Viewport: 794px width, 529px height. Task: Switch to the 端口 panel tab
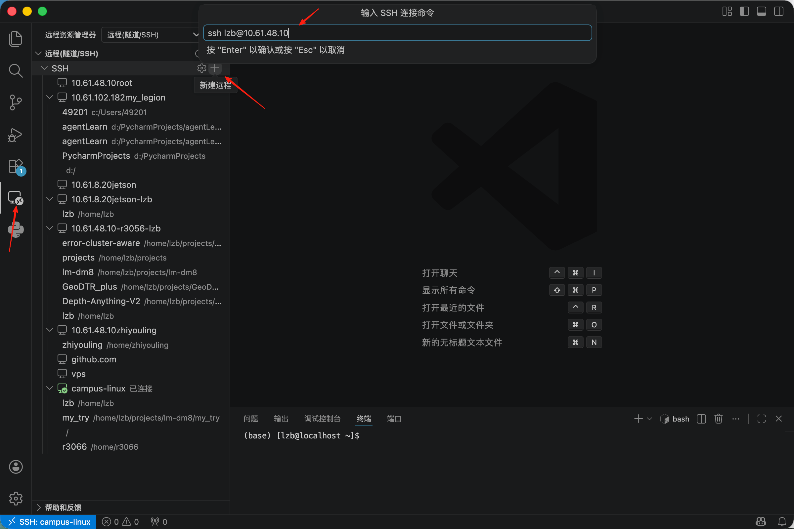(x=394, y=419)
